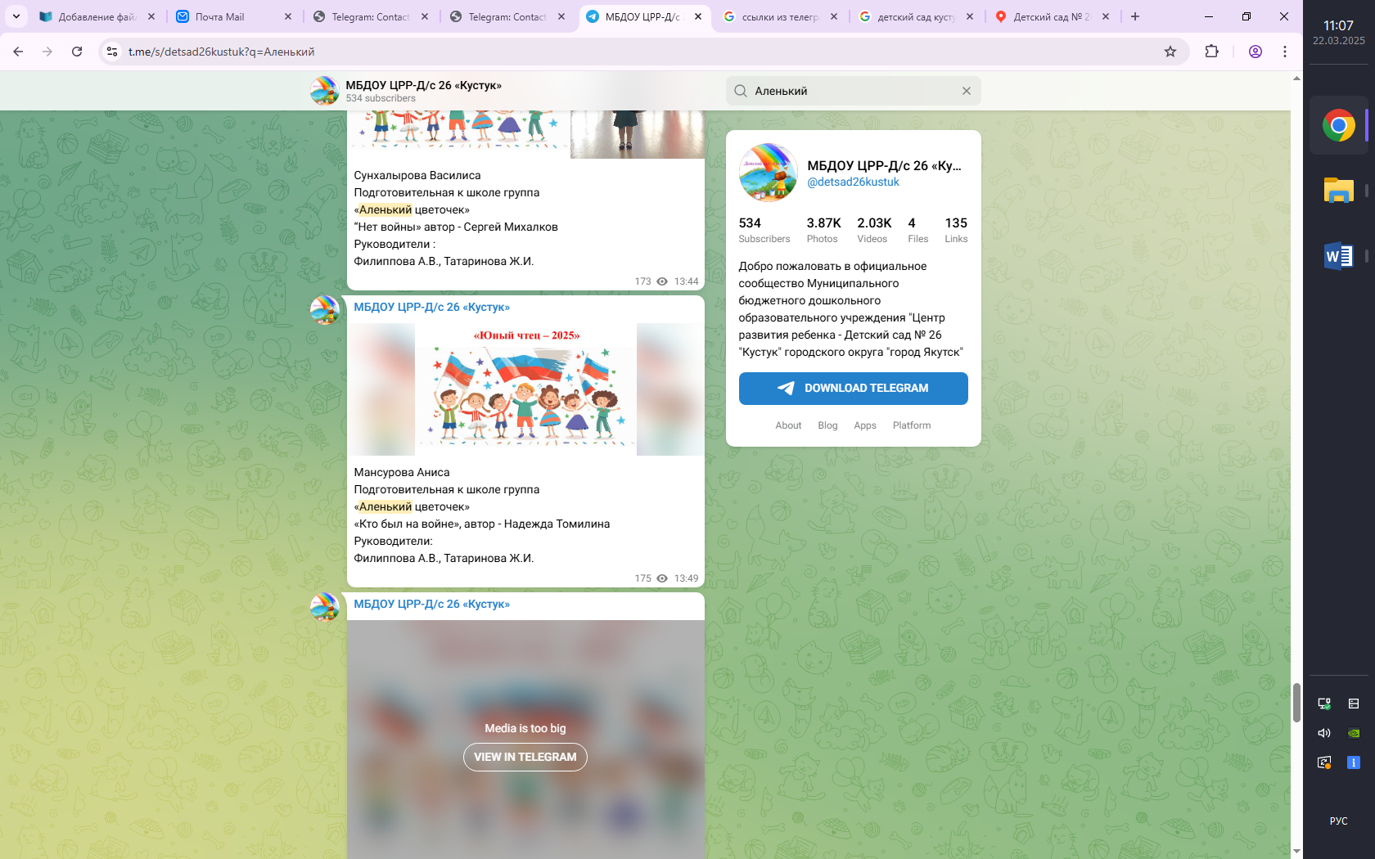Open the network status tray icon
This screenshot has width=1375, height=859.
pyautogui.click(x=1324, y=704)
